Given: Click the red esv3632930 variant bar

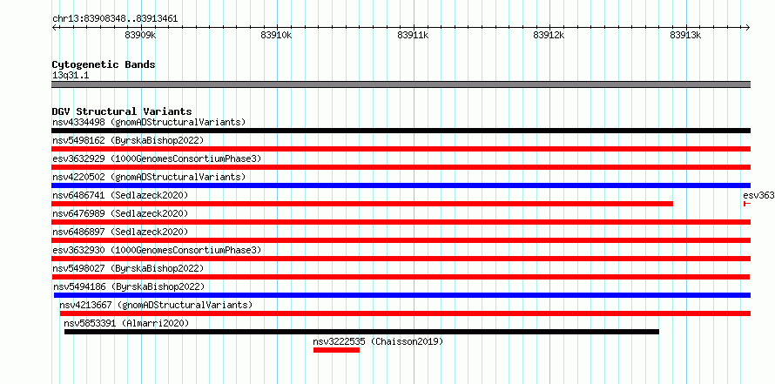Looking at the screenshot, I should click(x=401, y=259).
